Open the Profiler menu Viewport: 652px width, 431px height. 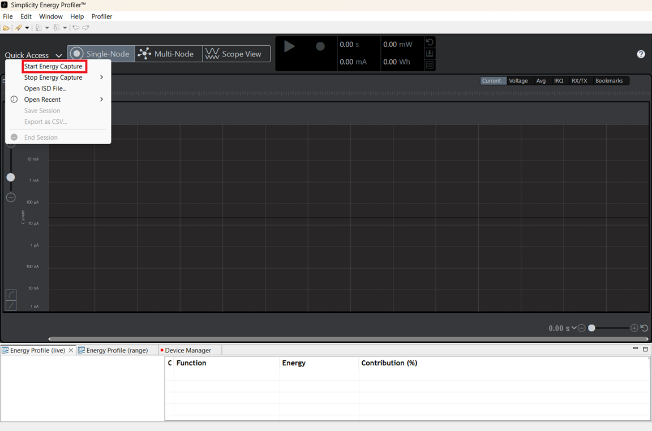click(101, 16)
